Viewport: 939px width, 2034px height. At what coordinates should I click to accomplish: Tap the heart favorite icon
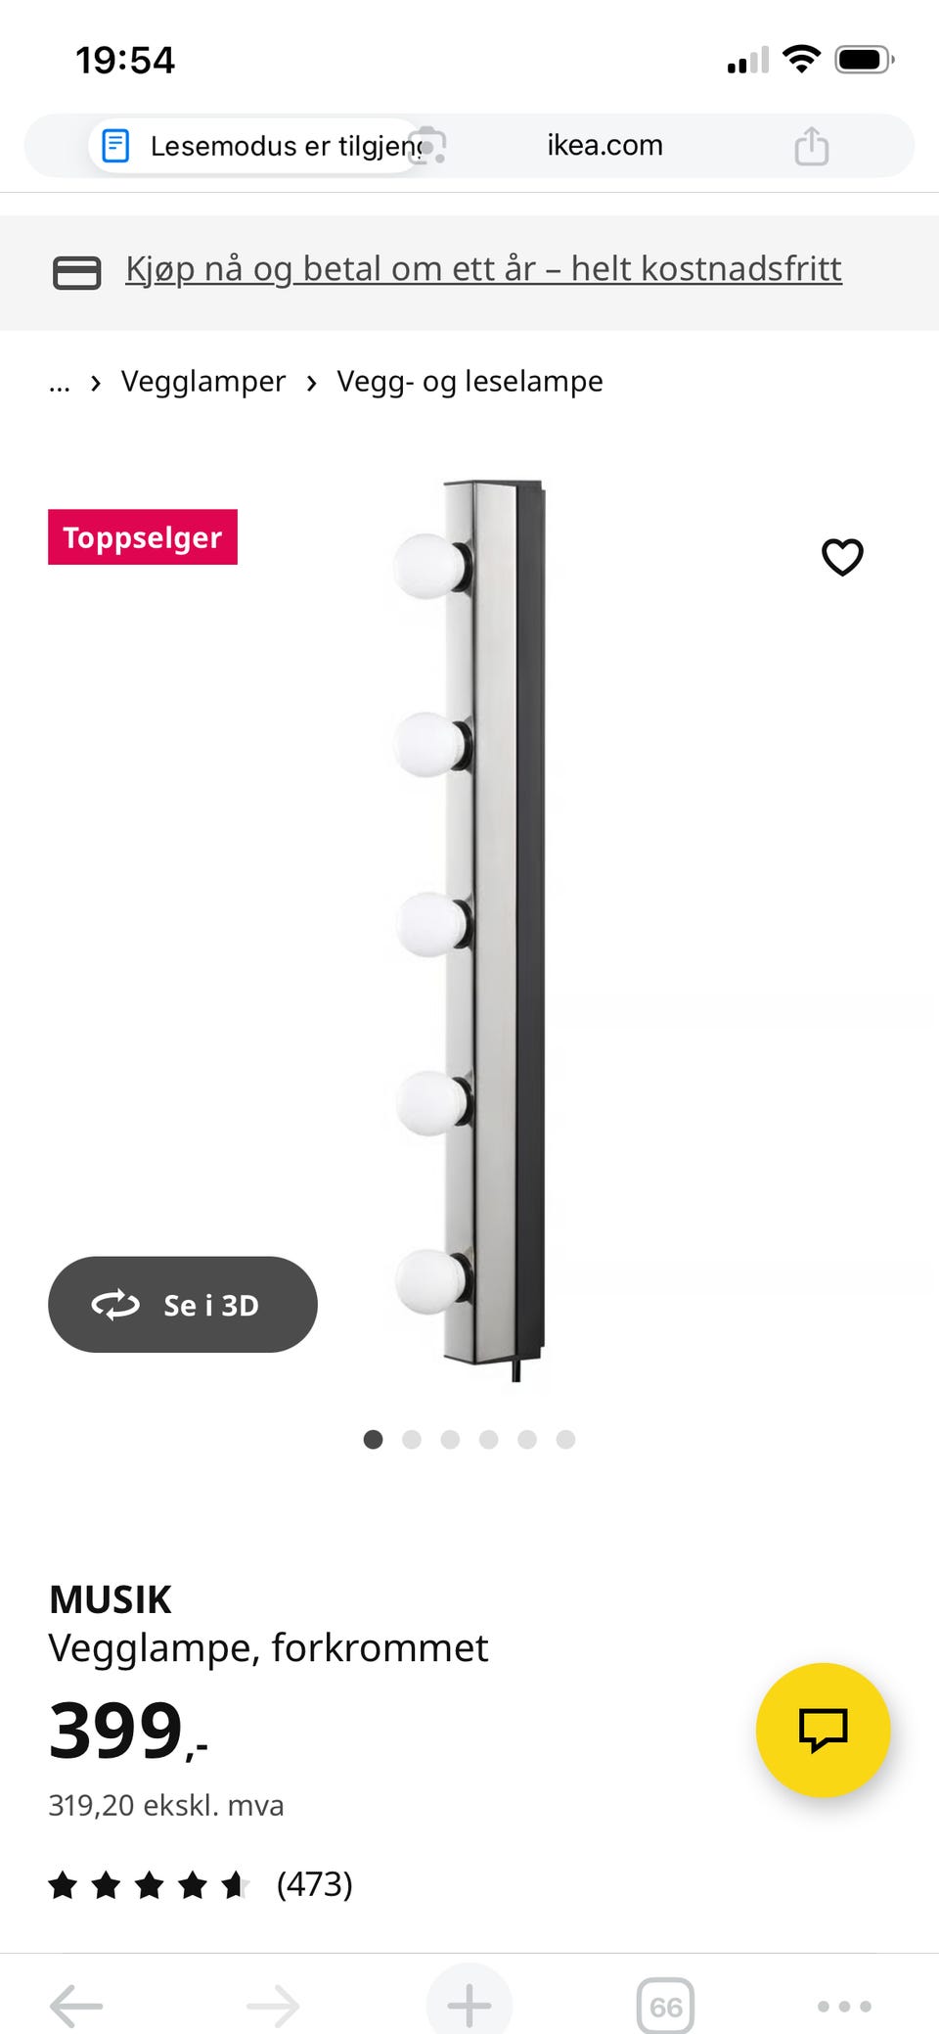pos(842,557)
